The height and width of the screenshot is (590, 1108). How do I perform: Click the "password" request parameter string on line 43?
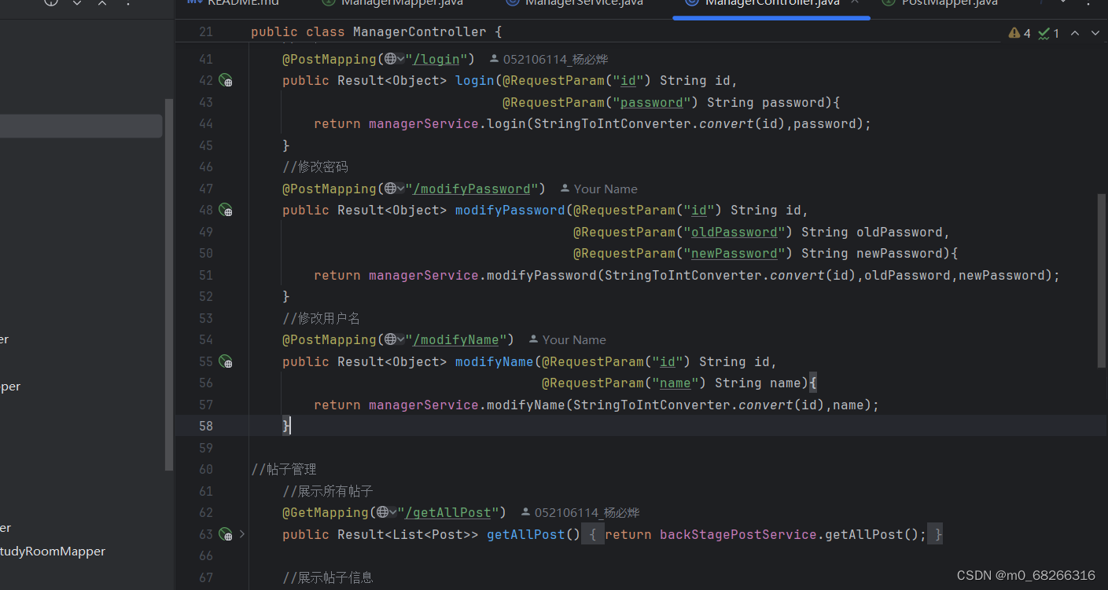pos(652,102)
